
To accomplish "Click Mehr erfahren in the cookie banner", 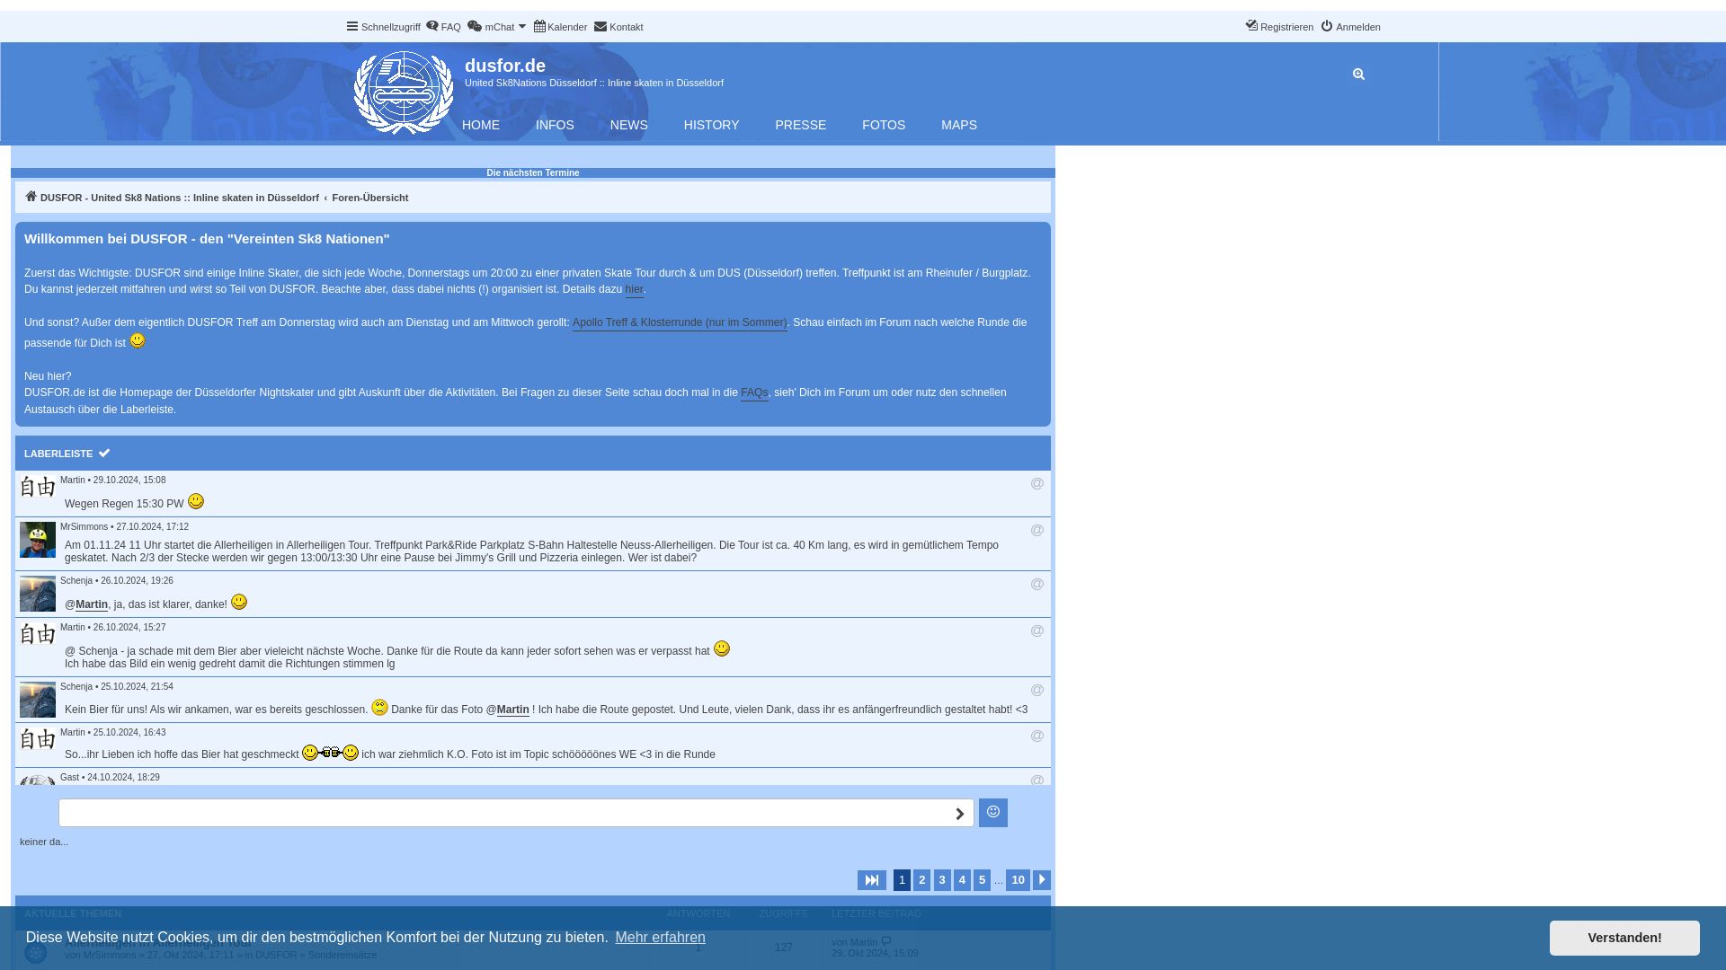I will (660, 938).
